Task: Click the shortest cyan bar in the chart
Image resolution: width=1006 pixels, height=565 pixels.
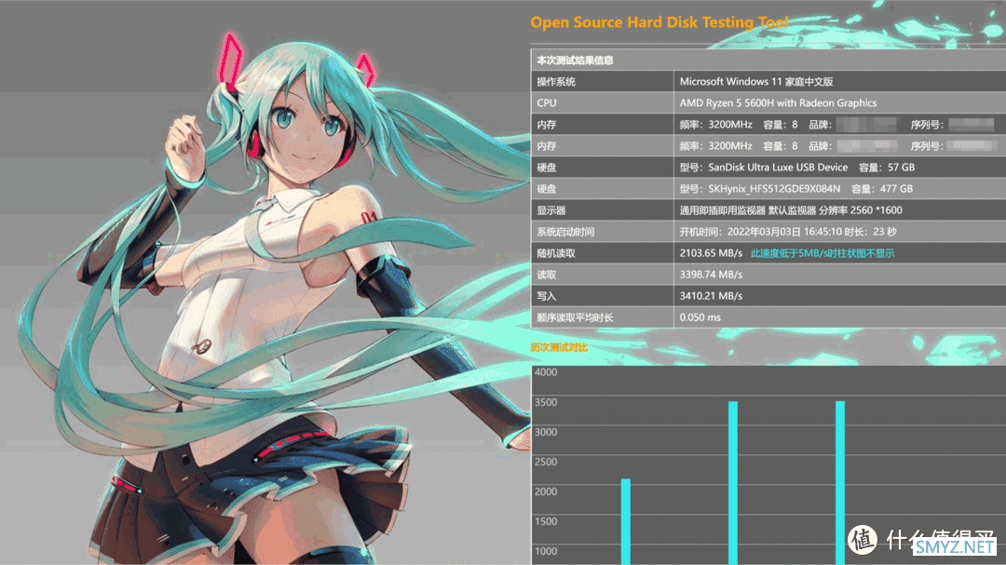Action: tap(626, 521)
